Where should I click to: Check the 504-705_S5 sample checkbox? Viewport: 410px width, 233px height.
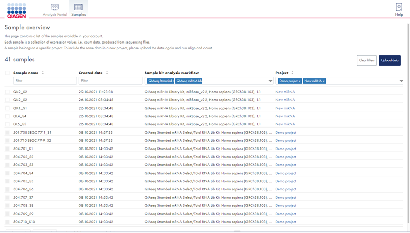click(x=7, y=181)
